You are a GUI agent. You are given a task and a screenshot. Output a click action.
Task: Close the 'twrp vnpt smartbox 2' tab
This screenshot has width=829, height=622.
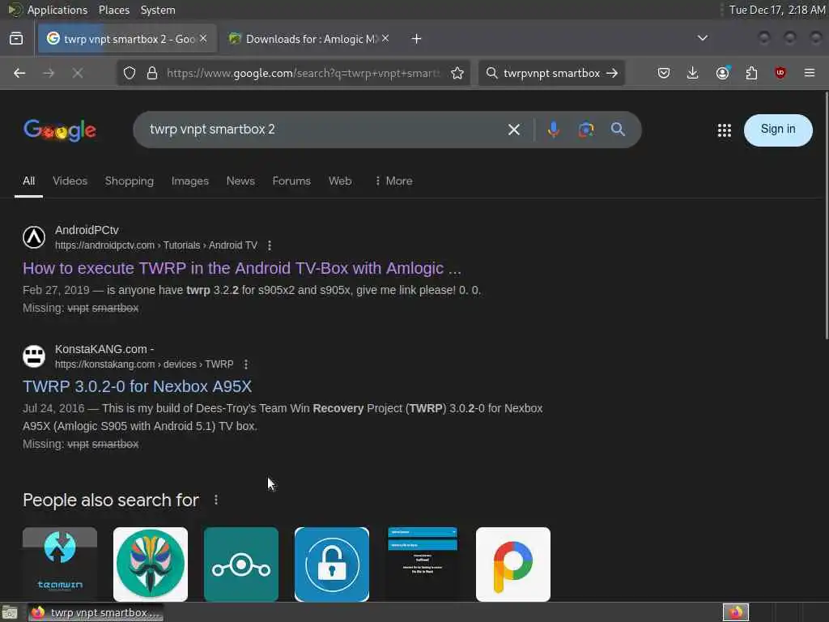point(203,39)
